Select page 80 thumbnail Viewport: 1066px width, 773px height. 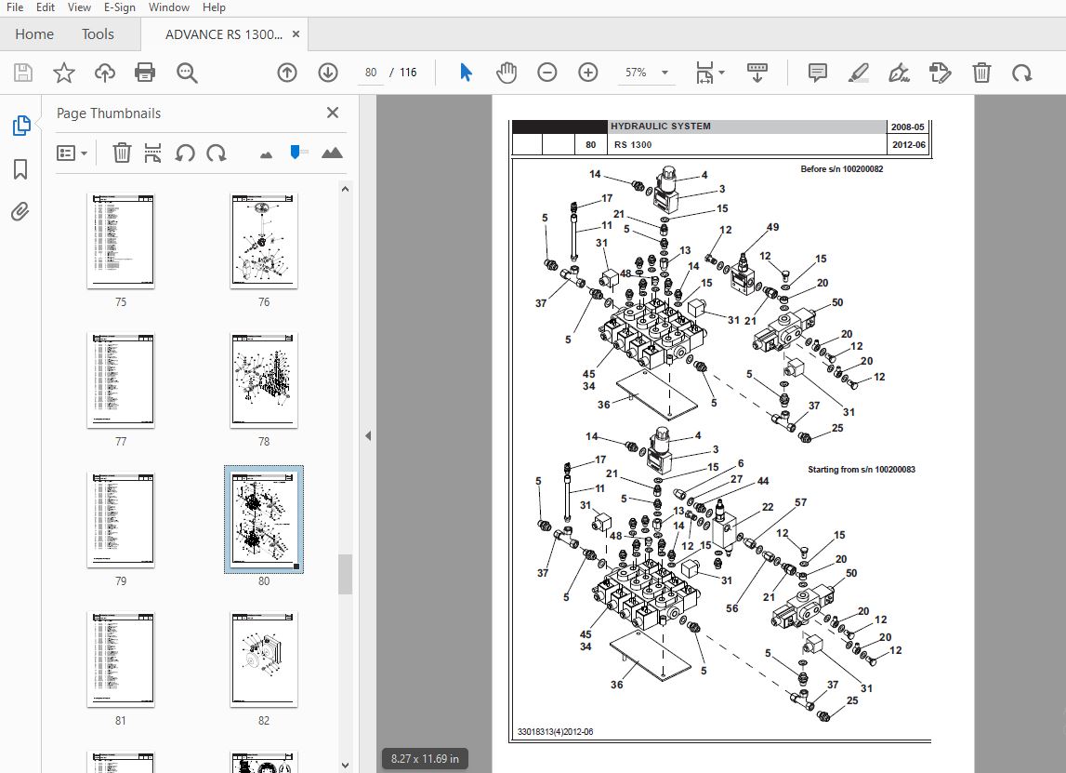point(264,520)
